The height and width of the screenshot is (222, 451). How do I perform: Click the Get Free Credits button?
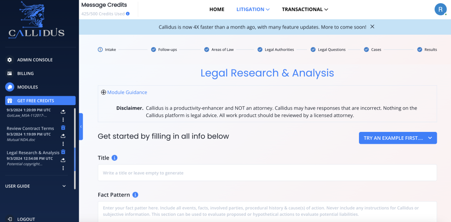pyautogui.click(x=40, y=101)
